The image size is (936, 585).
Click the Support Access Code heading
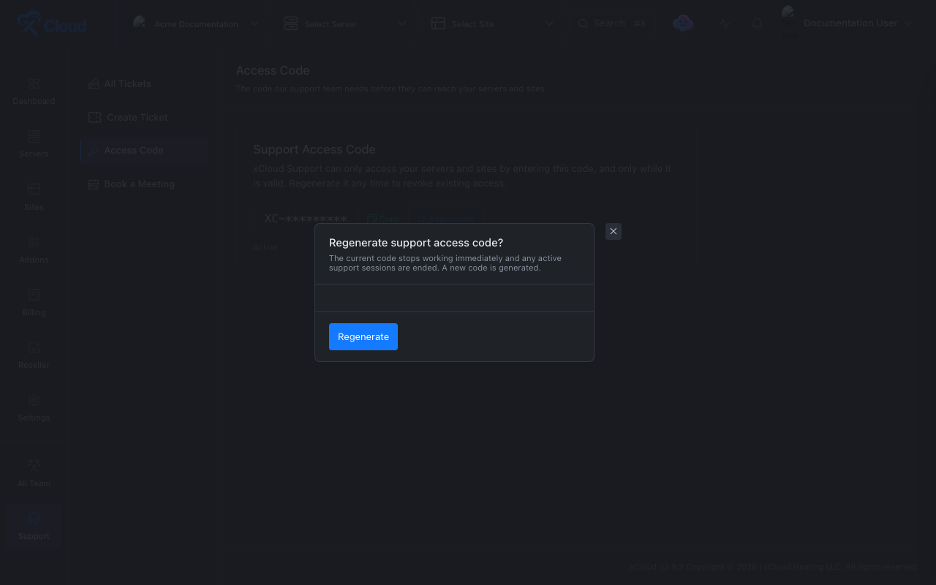point(314,149)
